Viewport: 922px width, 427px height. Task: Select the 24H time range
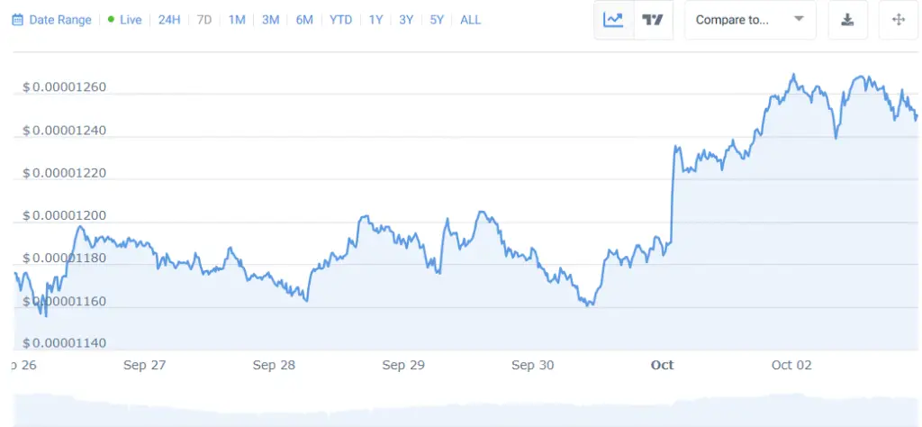[x=169, y=20]
